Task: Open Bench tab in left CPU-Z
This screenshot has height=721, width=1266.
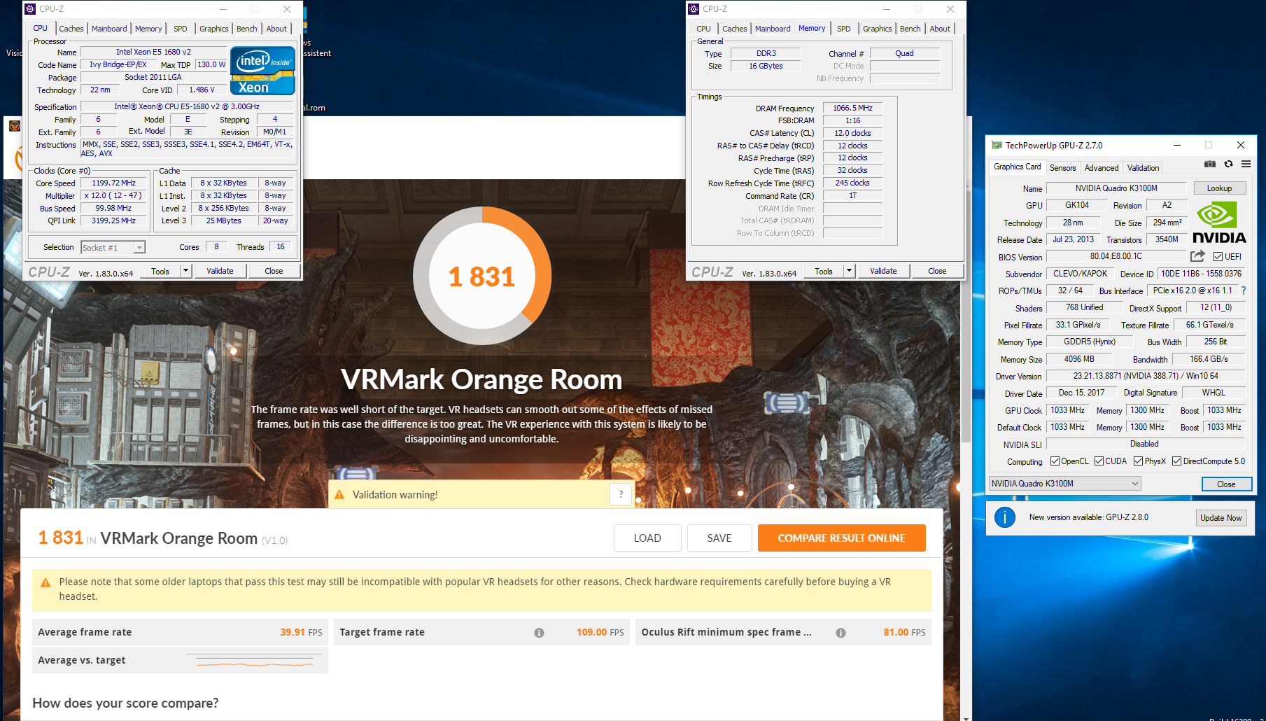Action: (246, 29)
